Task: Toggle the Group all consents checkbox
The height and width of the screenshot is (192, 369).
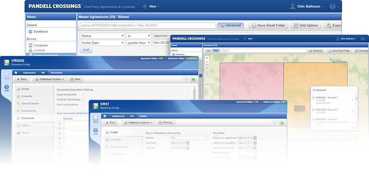Action: [83, 95]
